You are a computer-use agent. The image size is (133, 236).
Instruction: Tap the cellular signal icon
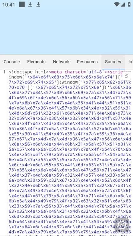click(x=123, y=4)
